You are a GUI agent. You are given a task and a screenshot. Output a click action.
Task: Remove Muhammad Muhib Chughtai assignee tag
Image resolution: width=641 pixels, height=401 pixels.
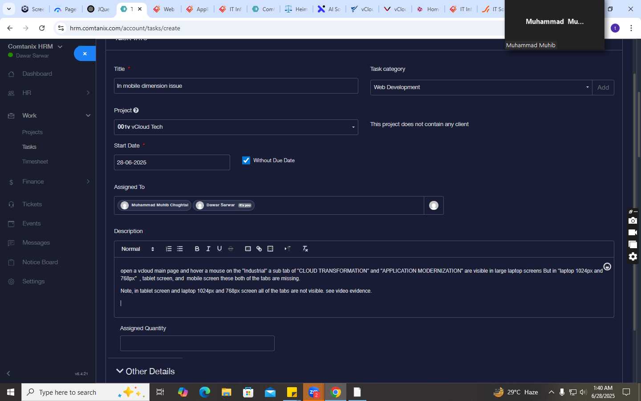coord(154,205)
